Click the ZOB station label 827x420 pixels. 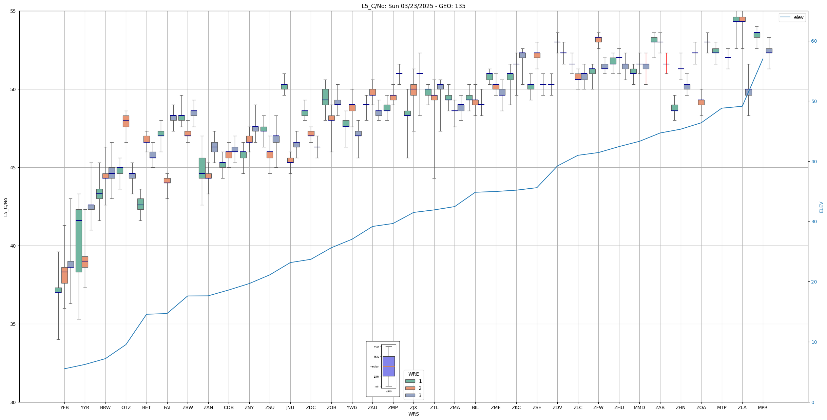pyautogui.click(x=331, y=407)
